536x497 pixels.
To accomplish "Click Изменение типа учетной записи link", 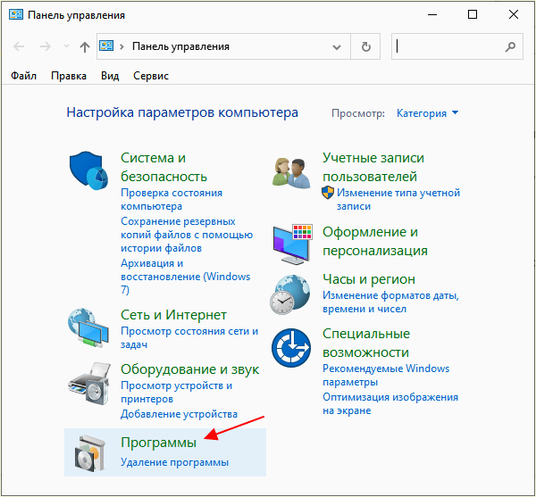I will point(398,199).
